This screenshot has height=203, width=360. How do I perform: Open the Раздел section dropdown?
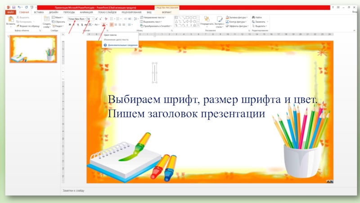pos(58,26)
